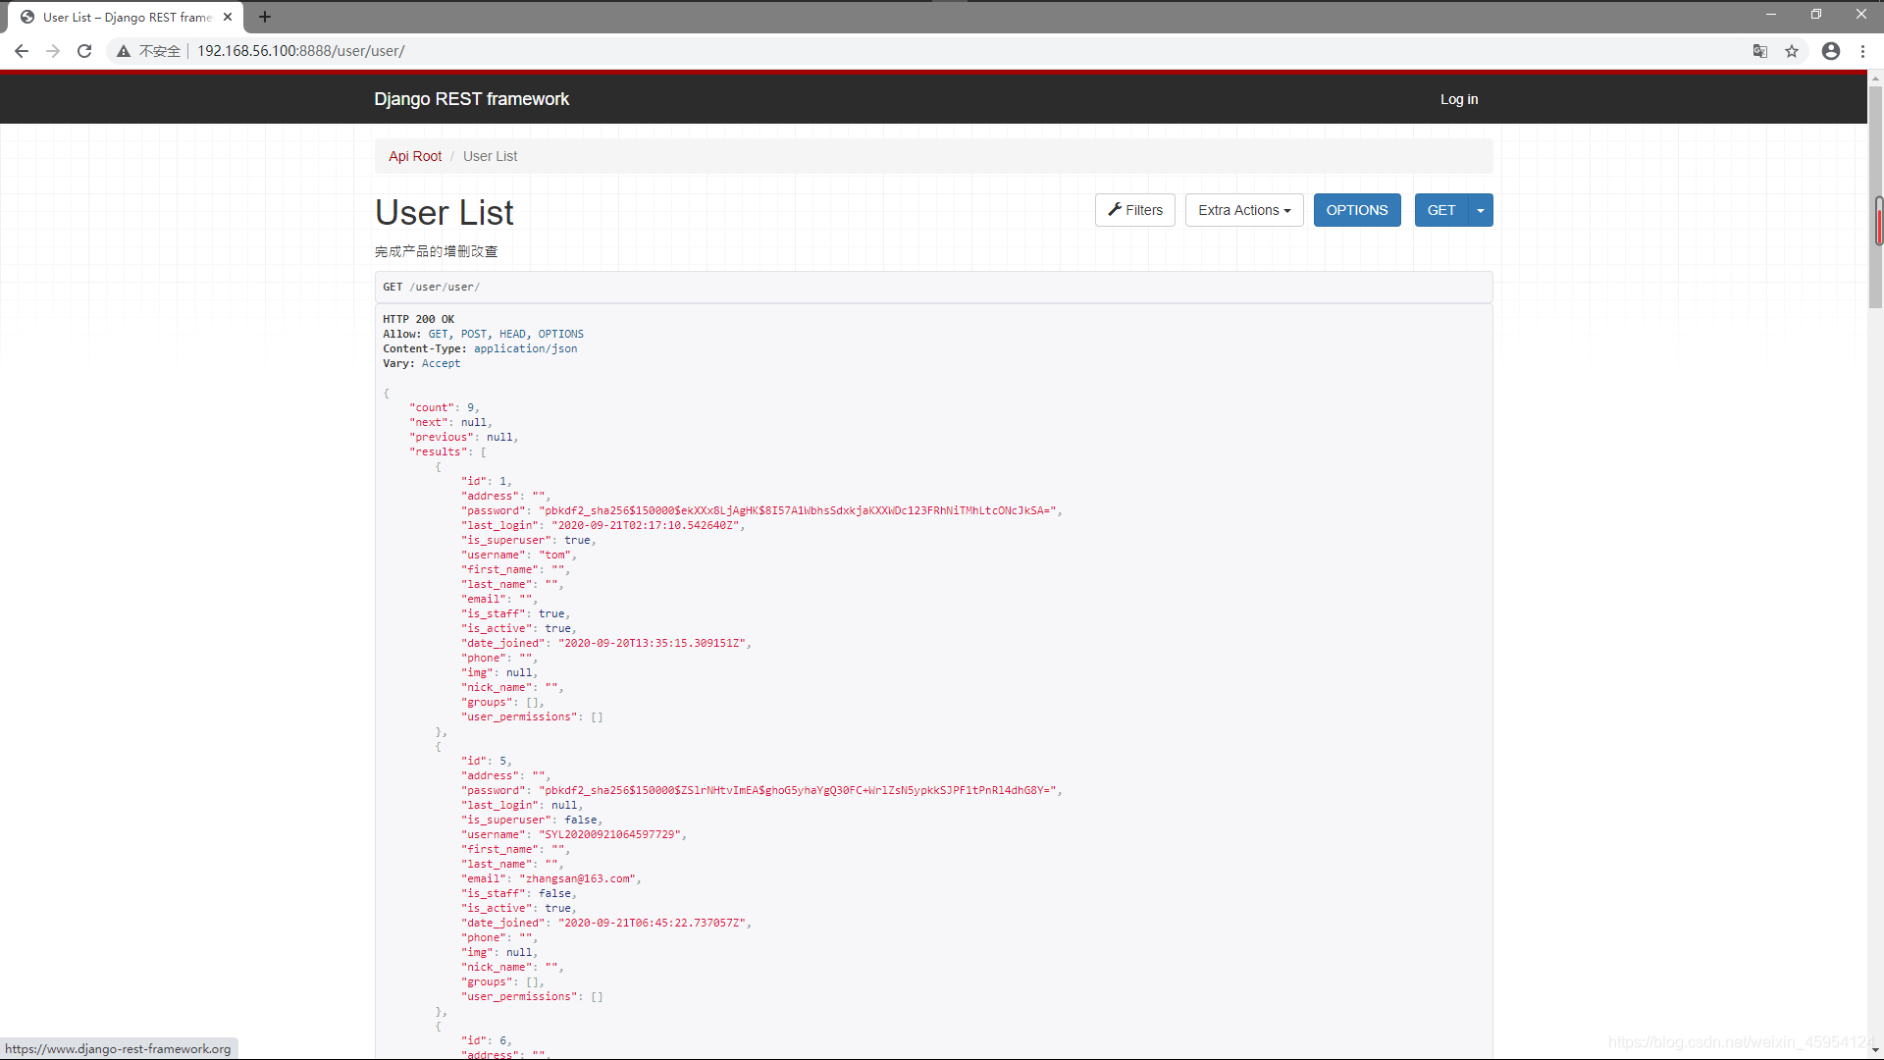The height and width of the screenshot is (1060, 1884).
Task: Expand the Extra Actions dropdown
Action: pyautogui.click(x=1244, y=210)
